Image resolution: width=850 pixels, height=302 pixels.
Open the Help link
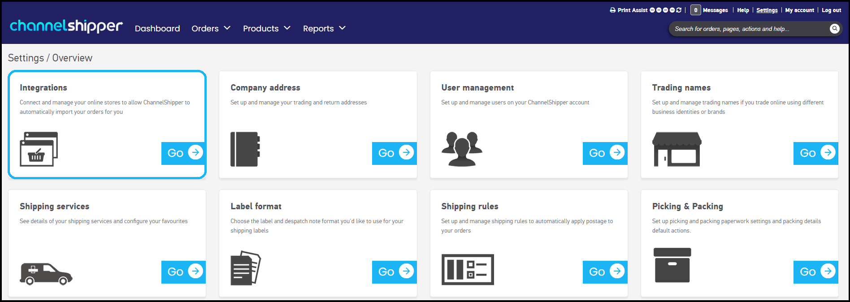[743, 10]
